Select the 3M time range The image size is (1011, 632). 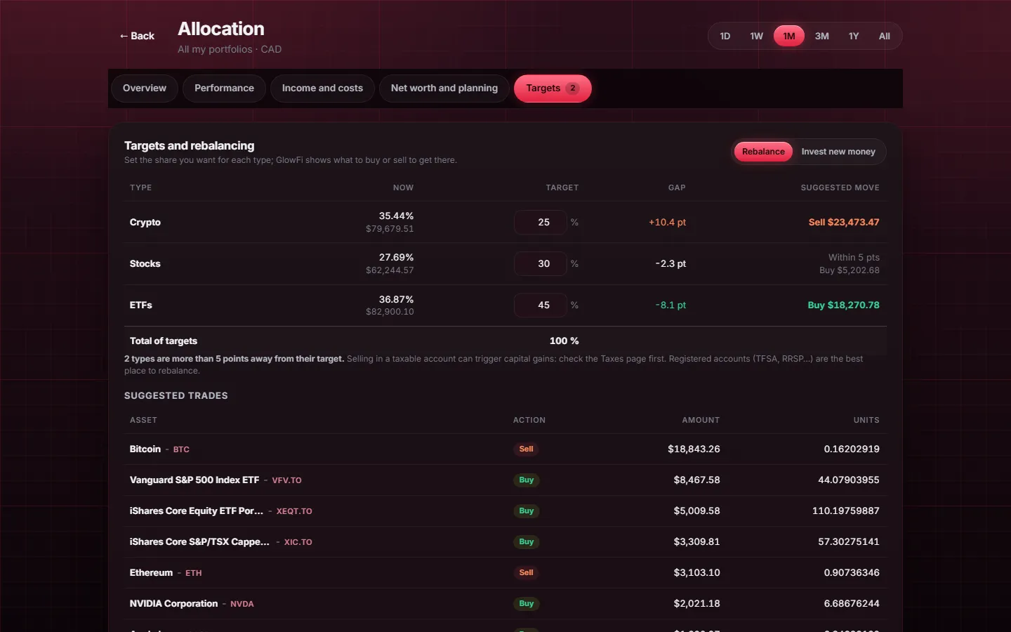coord(822,36)
